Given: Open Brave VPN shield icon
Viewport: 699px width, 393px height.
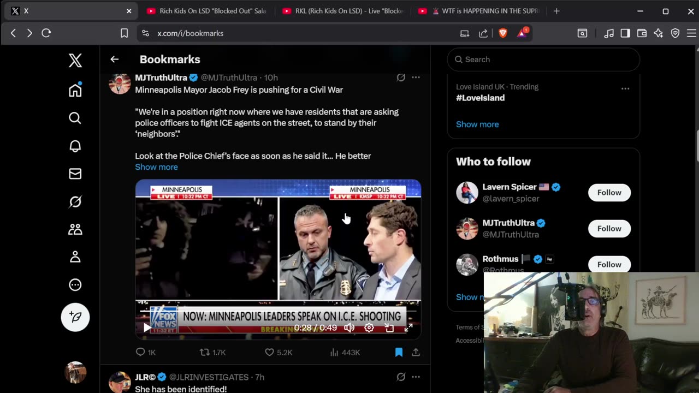Looking at the screenshot, I should pos(675,33).
